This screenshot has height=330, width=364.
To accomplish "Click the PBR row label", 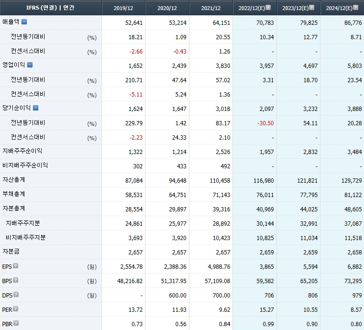I will (x=7, y=324).
